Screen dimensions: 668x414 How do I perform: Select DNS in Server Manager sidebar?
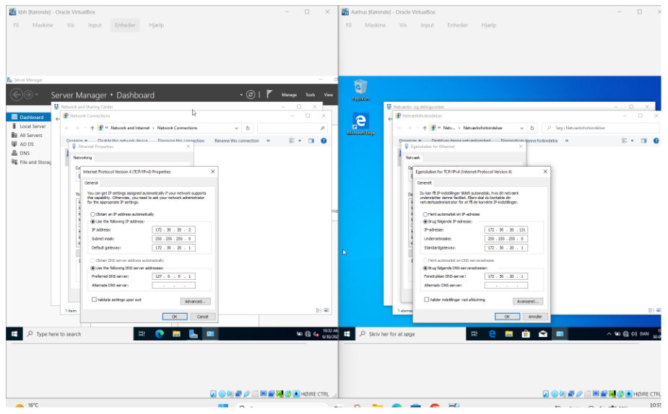point(25,153)
